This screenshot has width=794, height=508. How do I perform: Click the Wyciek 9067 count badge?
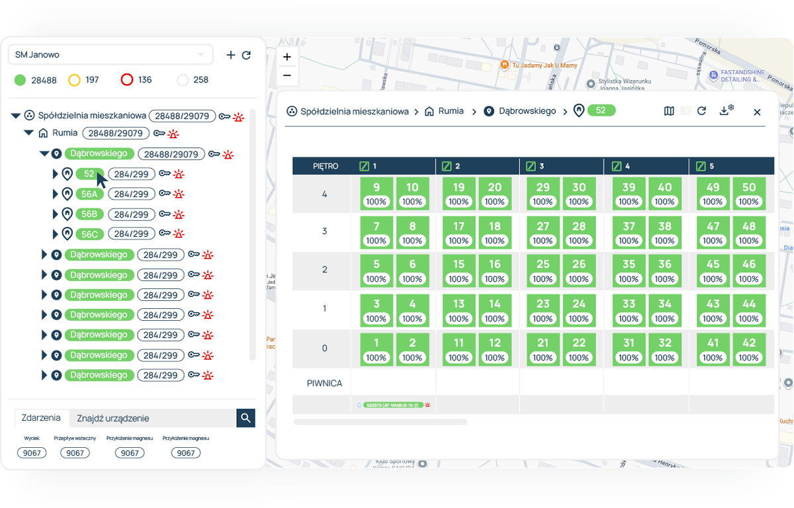(x=32, y=453)
